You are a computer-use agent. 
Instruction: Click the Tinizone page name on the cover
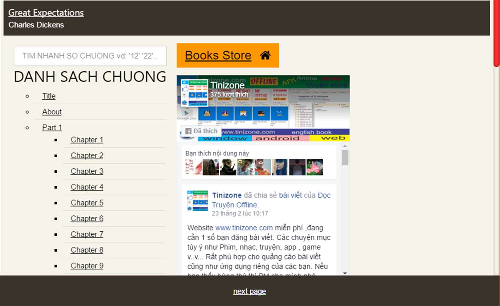click(227, 85)
